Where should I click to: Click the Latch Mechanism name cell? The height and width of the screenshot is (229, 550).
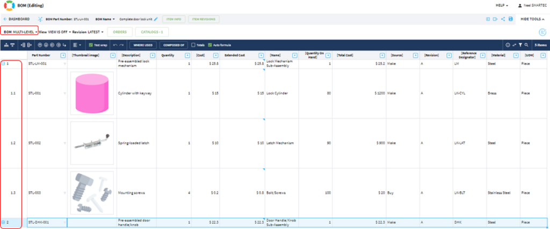coord(281,143)
